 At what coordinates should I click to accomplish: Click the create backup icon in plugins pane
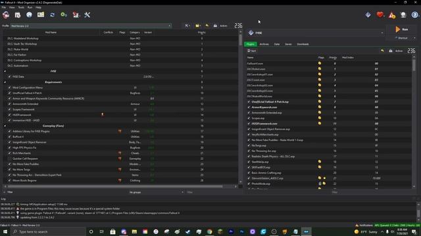391,51
